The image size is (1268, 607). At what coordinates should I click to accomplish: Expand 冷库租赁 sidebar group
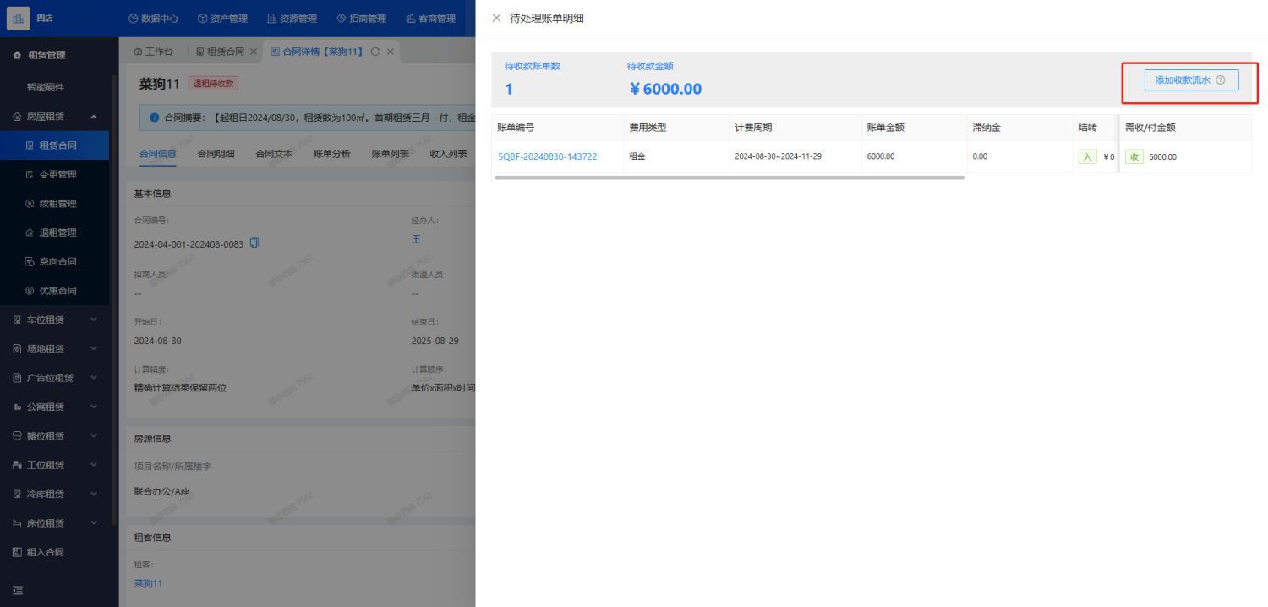click(x=55, y=494)
